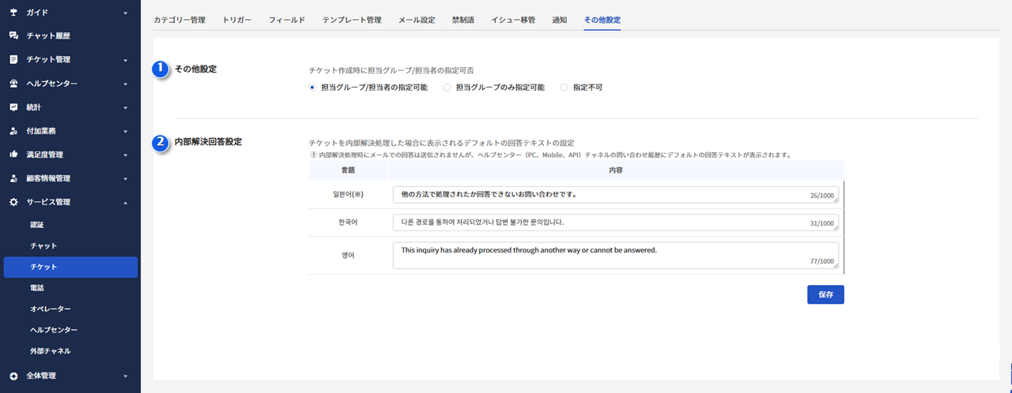The width and height of the screenshot is (1012, 393).
Task: Expand the ヘルプセンター top-level menu arrow
Action: [x=126, y=83]
